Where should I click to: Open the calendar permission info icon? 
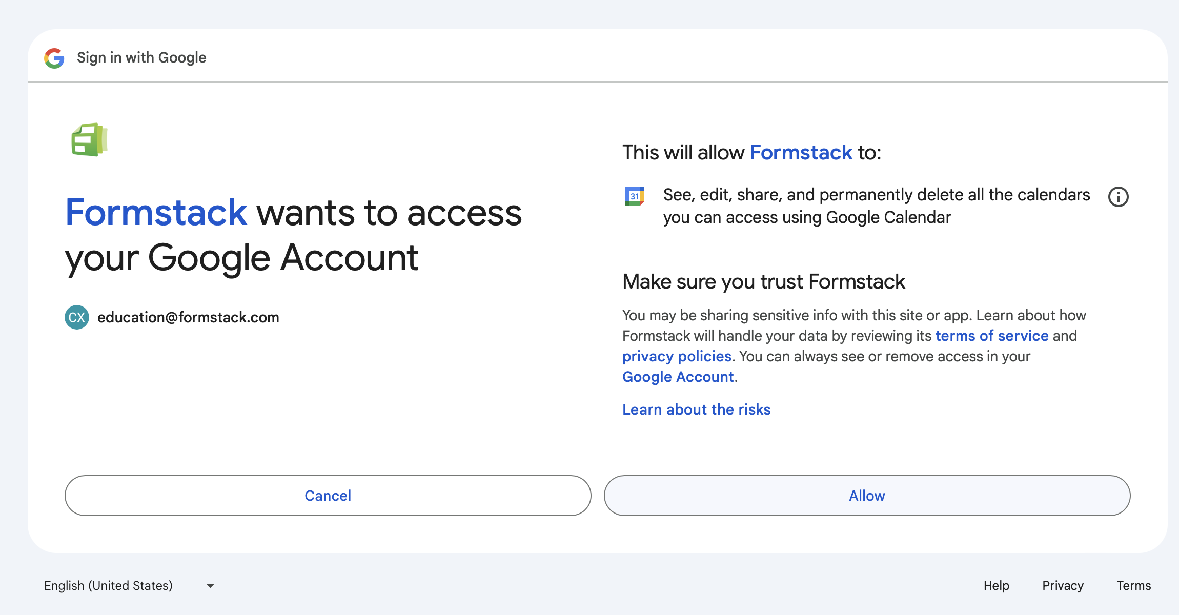[x=1118, y=197]
